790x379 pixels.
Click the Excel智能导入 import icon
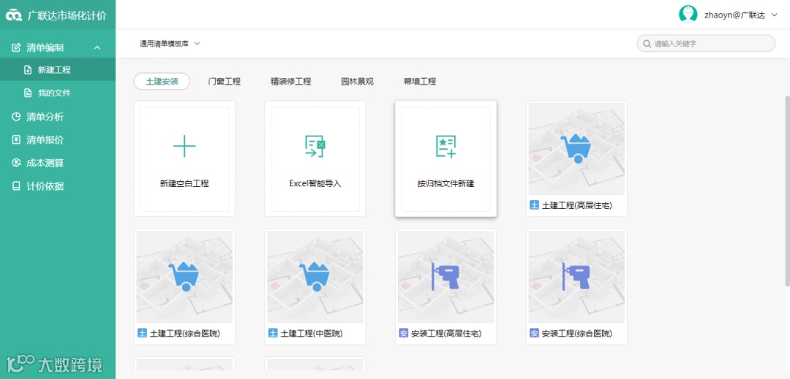[x=315, y=146]
